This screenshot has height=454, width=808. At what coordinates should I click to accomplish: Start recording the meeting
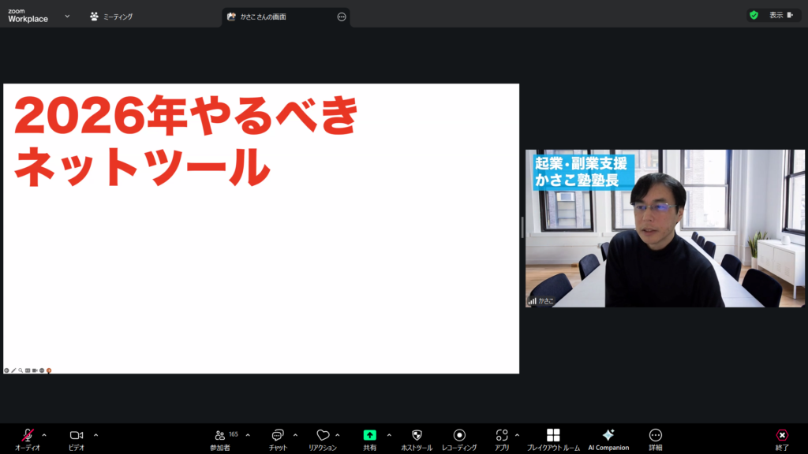[459, 435]
